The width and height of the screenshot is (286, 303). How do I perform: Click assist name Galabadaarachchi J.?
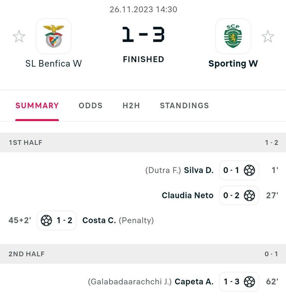(130, 282)
